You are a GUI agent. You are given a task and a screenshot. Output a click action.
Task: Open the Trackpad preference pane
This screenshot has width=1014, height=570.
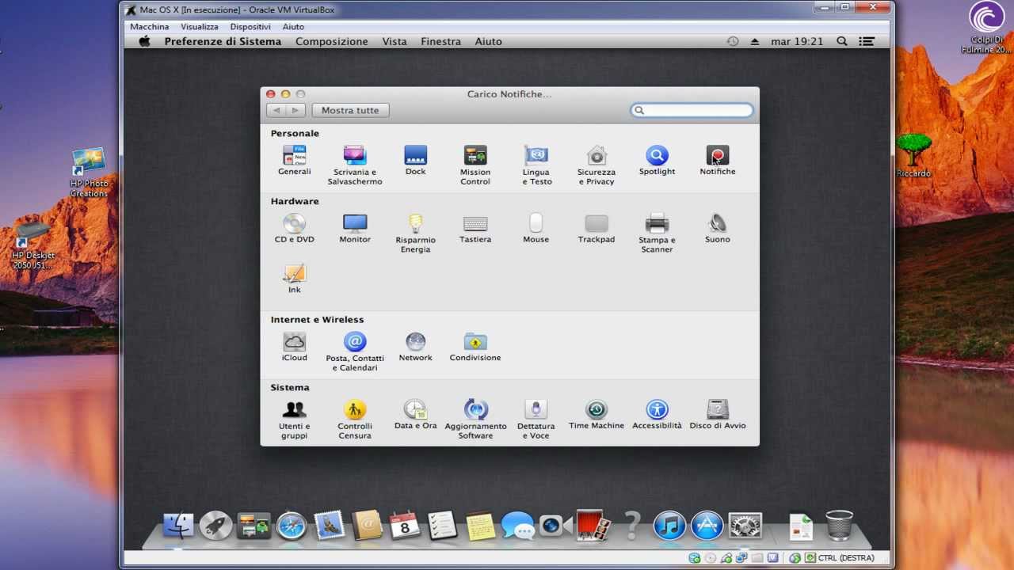(x=597, y=228)
